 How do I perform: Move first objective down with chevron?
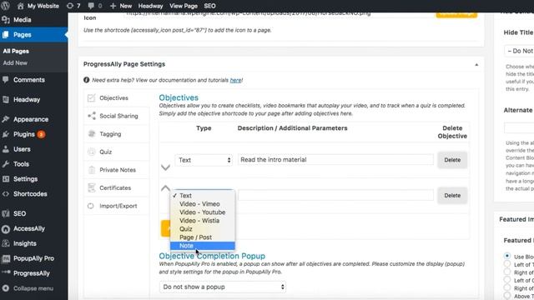click(165, 167)
